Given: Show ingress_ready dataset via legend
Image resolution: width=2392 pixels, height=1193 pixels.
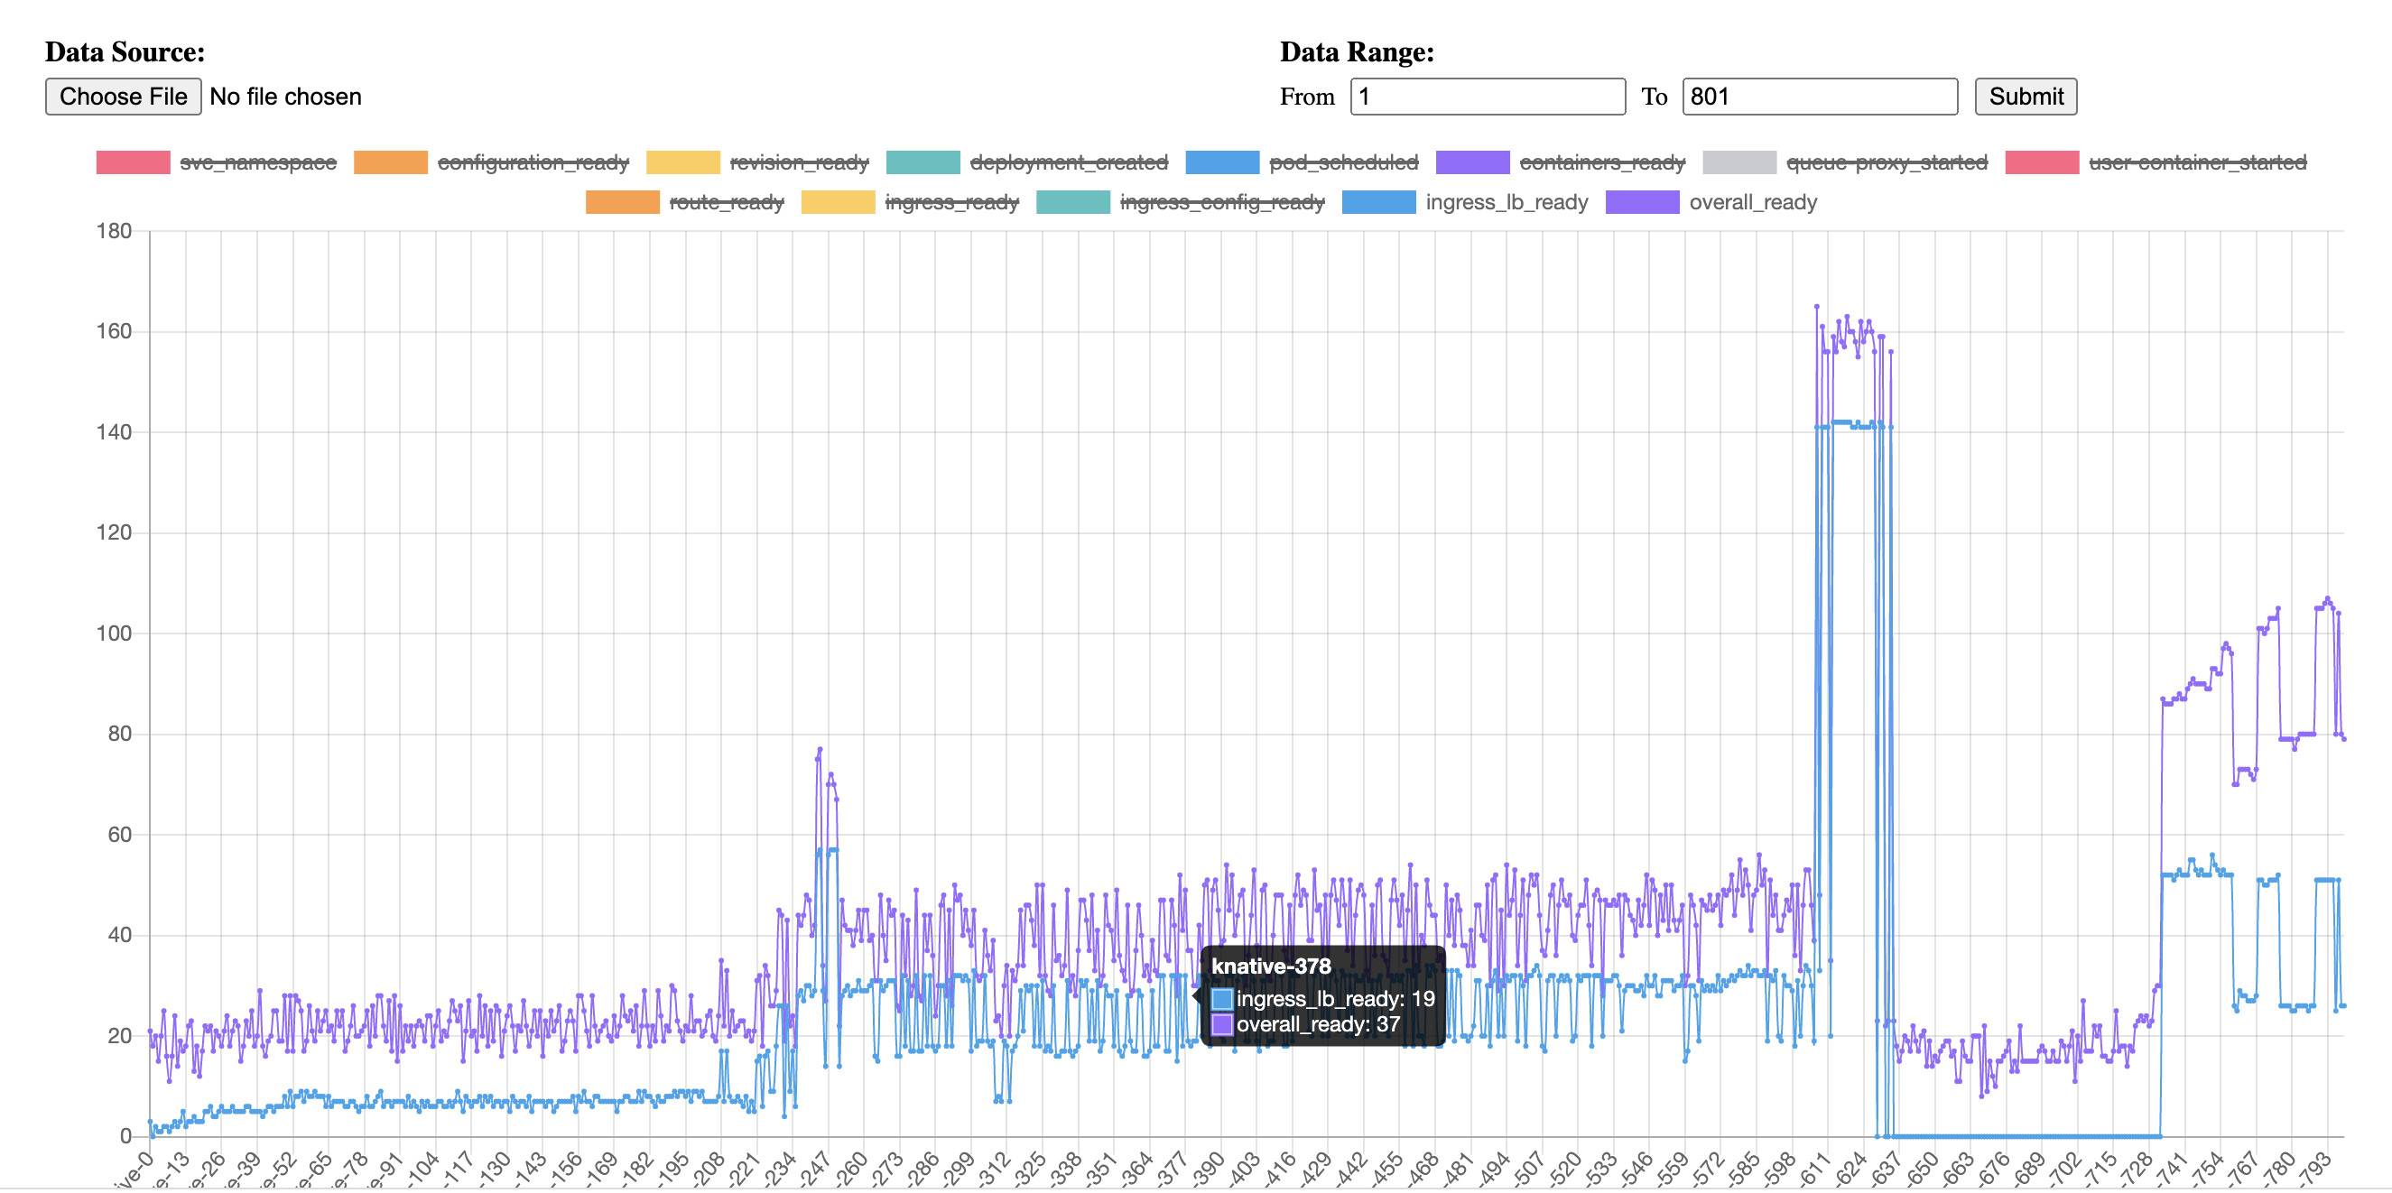Looking at the screenshot, I should click(x=950, y=202).
